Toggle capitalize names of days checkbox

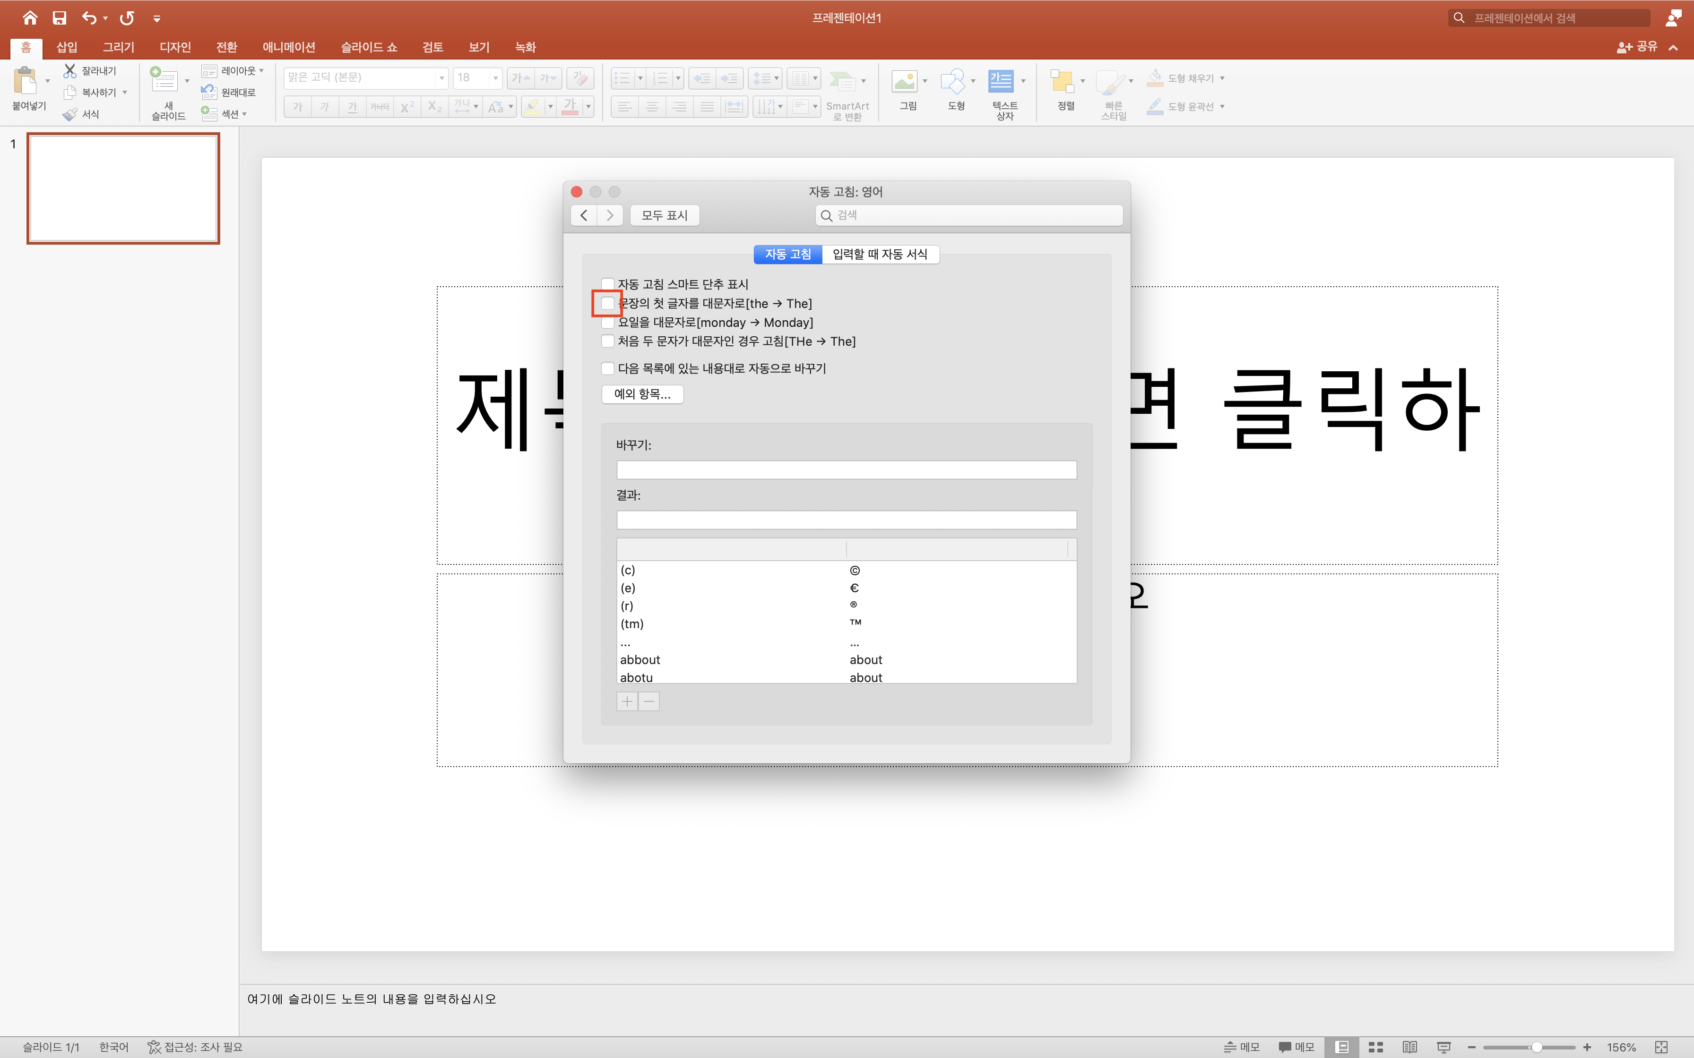tap(608, 323)
